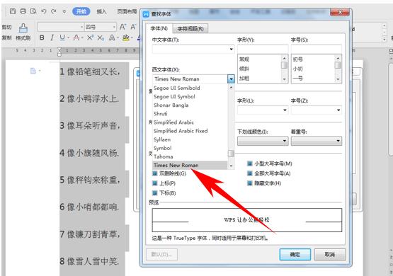Choose 倾斜 in 字形 list

[259, 69]
